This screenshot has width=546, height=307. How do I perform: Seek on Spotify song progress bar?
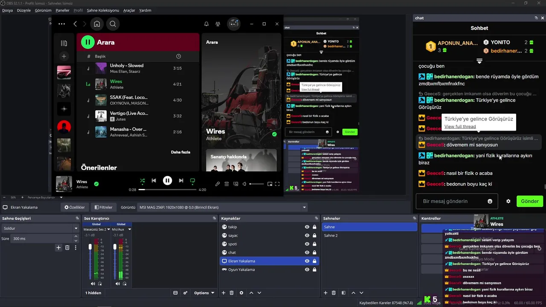click(167, 189)
